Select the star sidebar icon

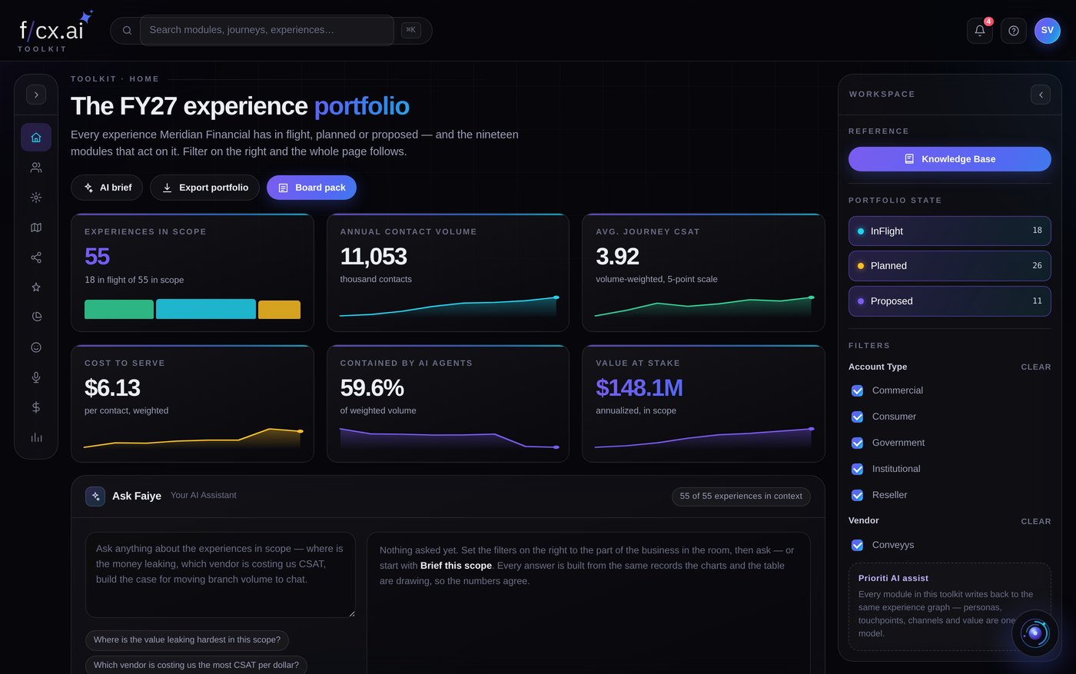click(36, 287)
